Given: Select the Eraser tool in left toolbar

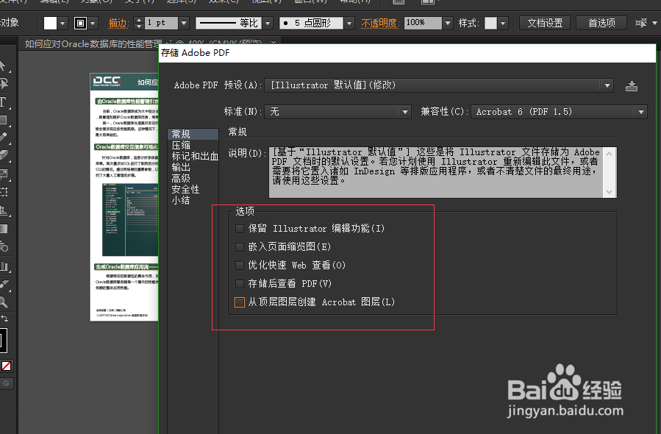Looking at the screenshot, I should [4, 155].
